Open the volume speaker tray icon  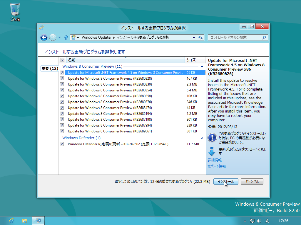click(259, 221)
